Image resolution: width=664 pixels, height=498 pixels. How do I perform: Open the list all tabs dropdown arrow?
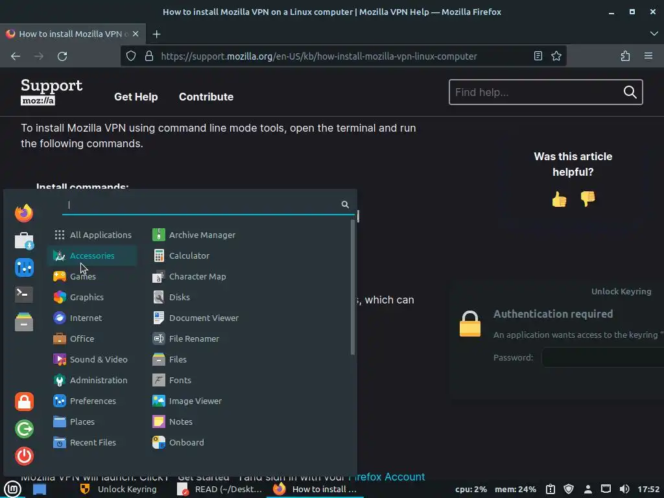coord(654,34)
